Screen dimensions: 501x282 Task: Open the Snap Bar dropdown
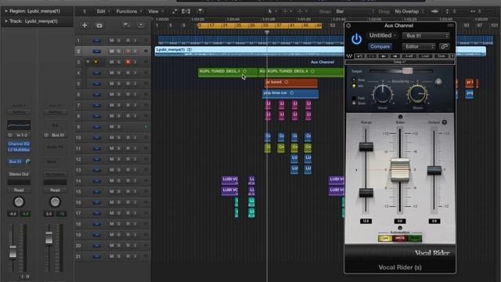[355, 12]
